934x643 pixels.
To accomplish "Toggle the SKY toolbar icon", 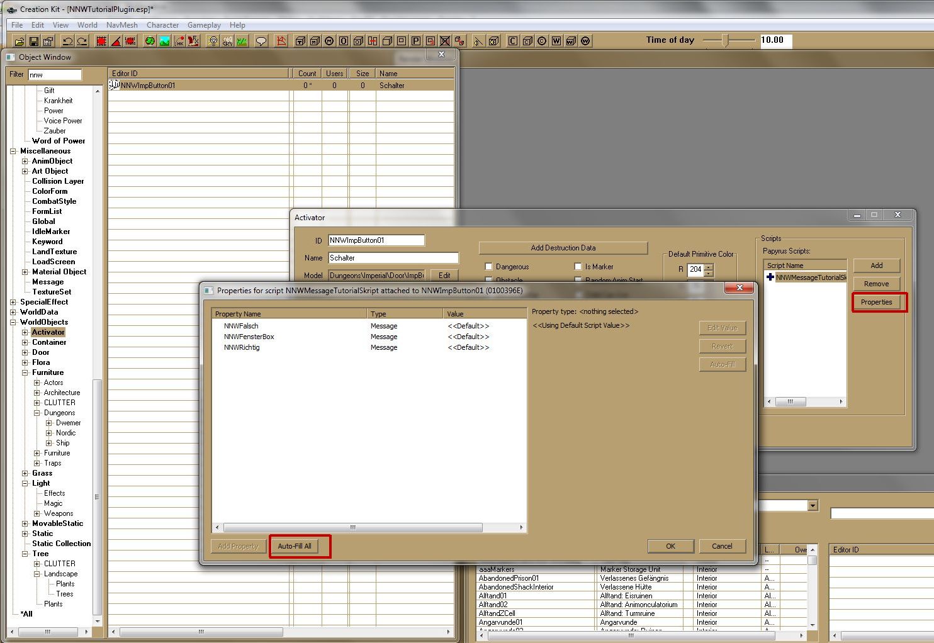I will [x=227, y=42].
